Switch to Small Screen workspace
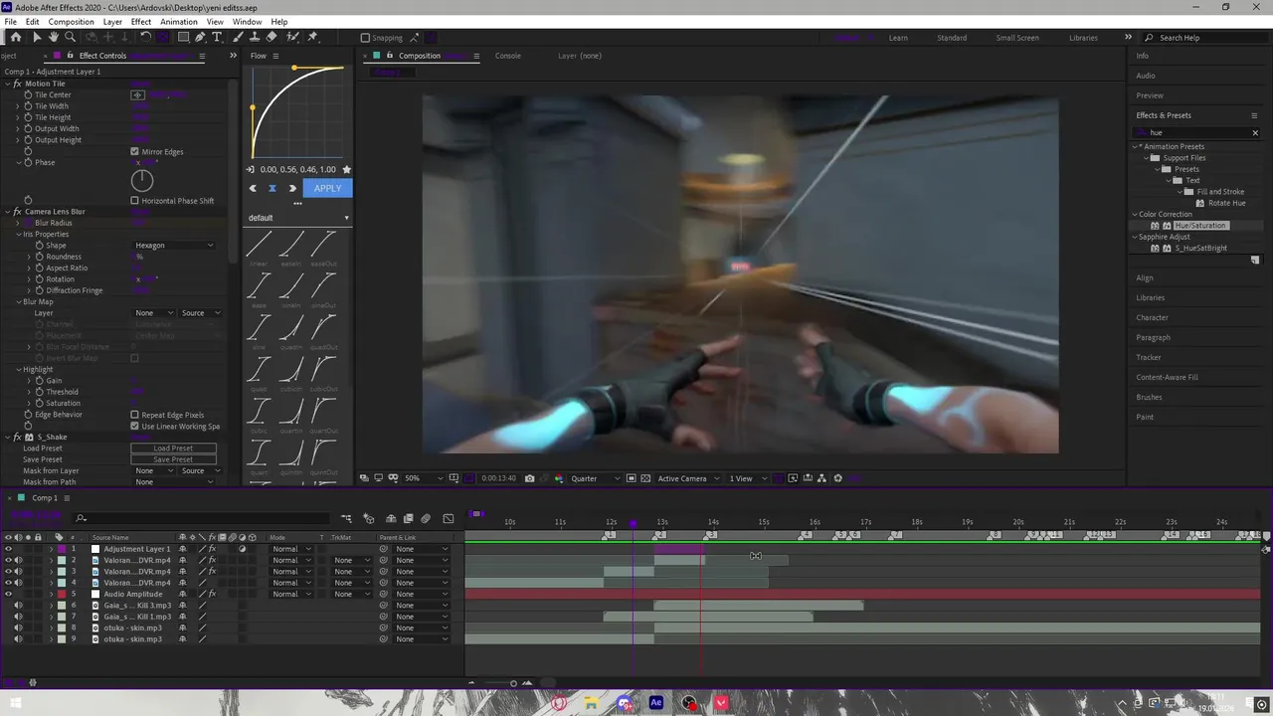 click(x=1017, y=38)
